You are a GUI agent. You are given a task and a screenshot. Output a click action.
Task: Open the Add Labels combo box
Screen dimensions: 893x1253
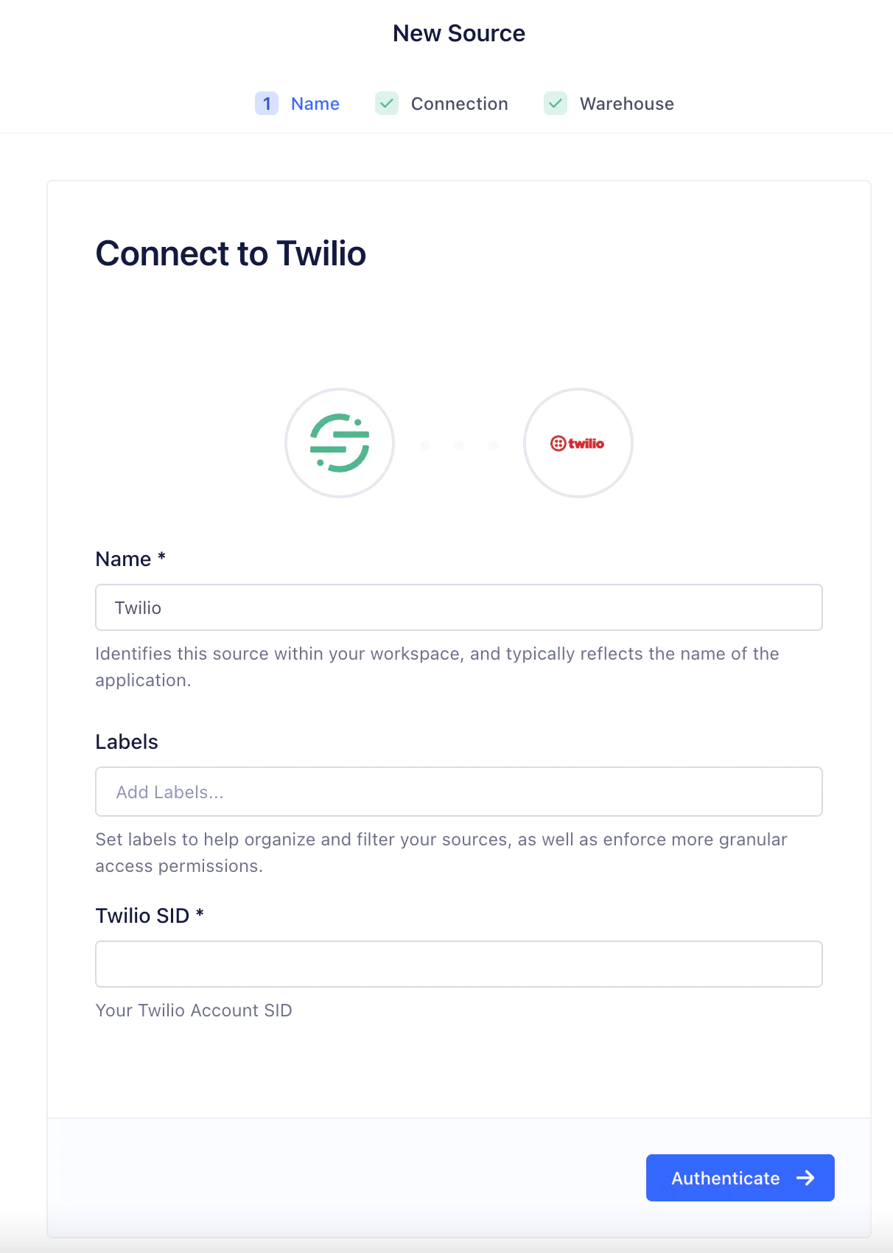point(458,792)
